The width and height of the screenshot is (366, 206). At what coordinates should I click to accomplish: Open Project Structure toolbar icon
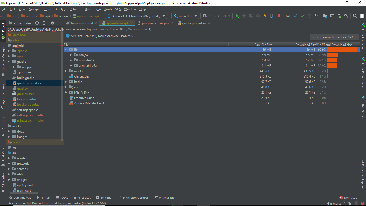point(325,16)
